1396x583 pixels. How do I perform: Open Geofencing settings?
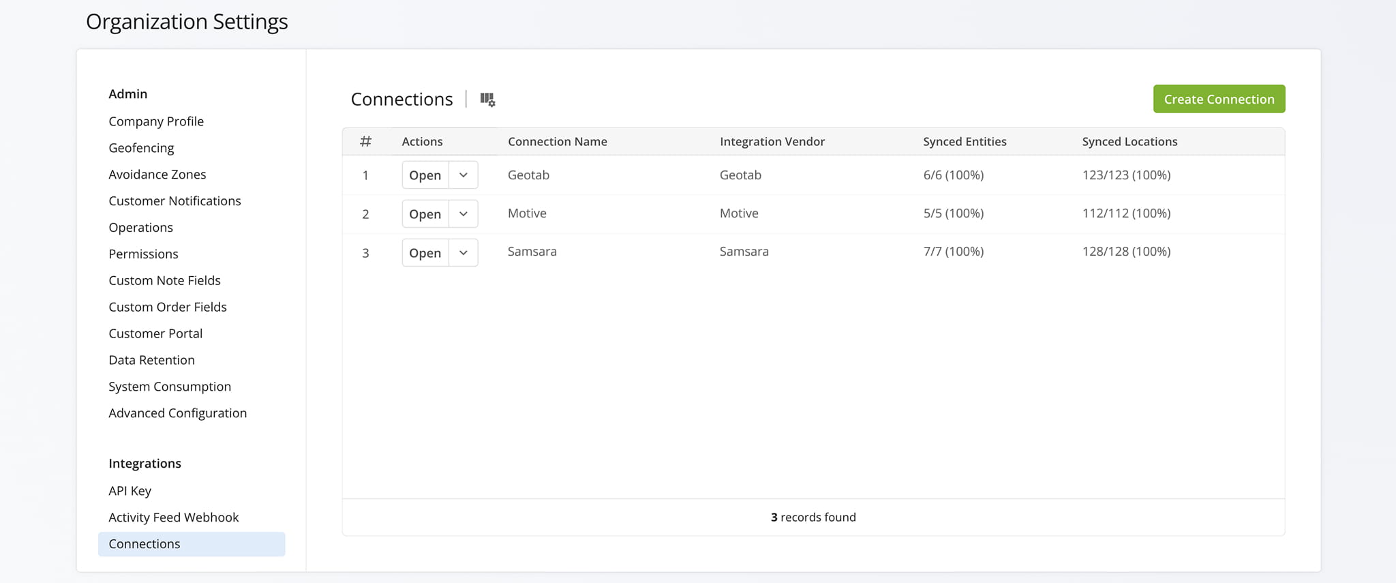pos(141,148)
